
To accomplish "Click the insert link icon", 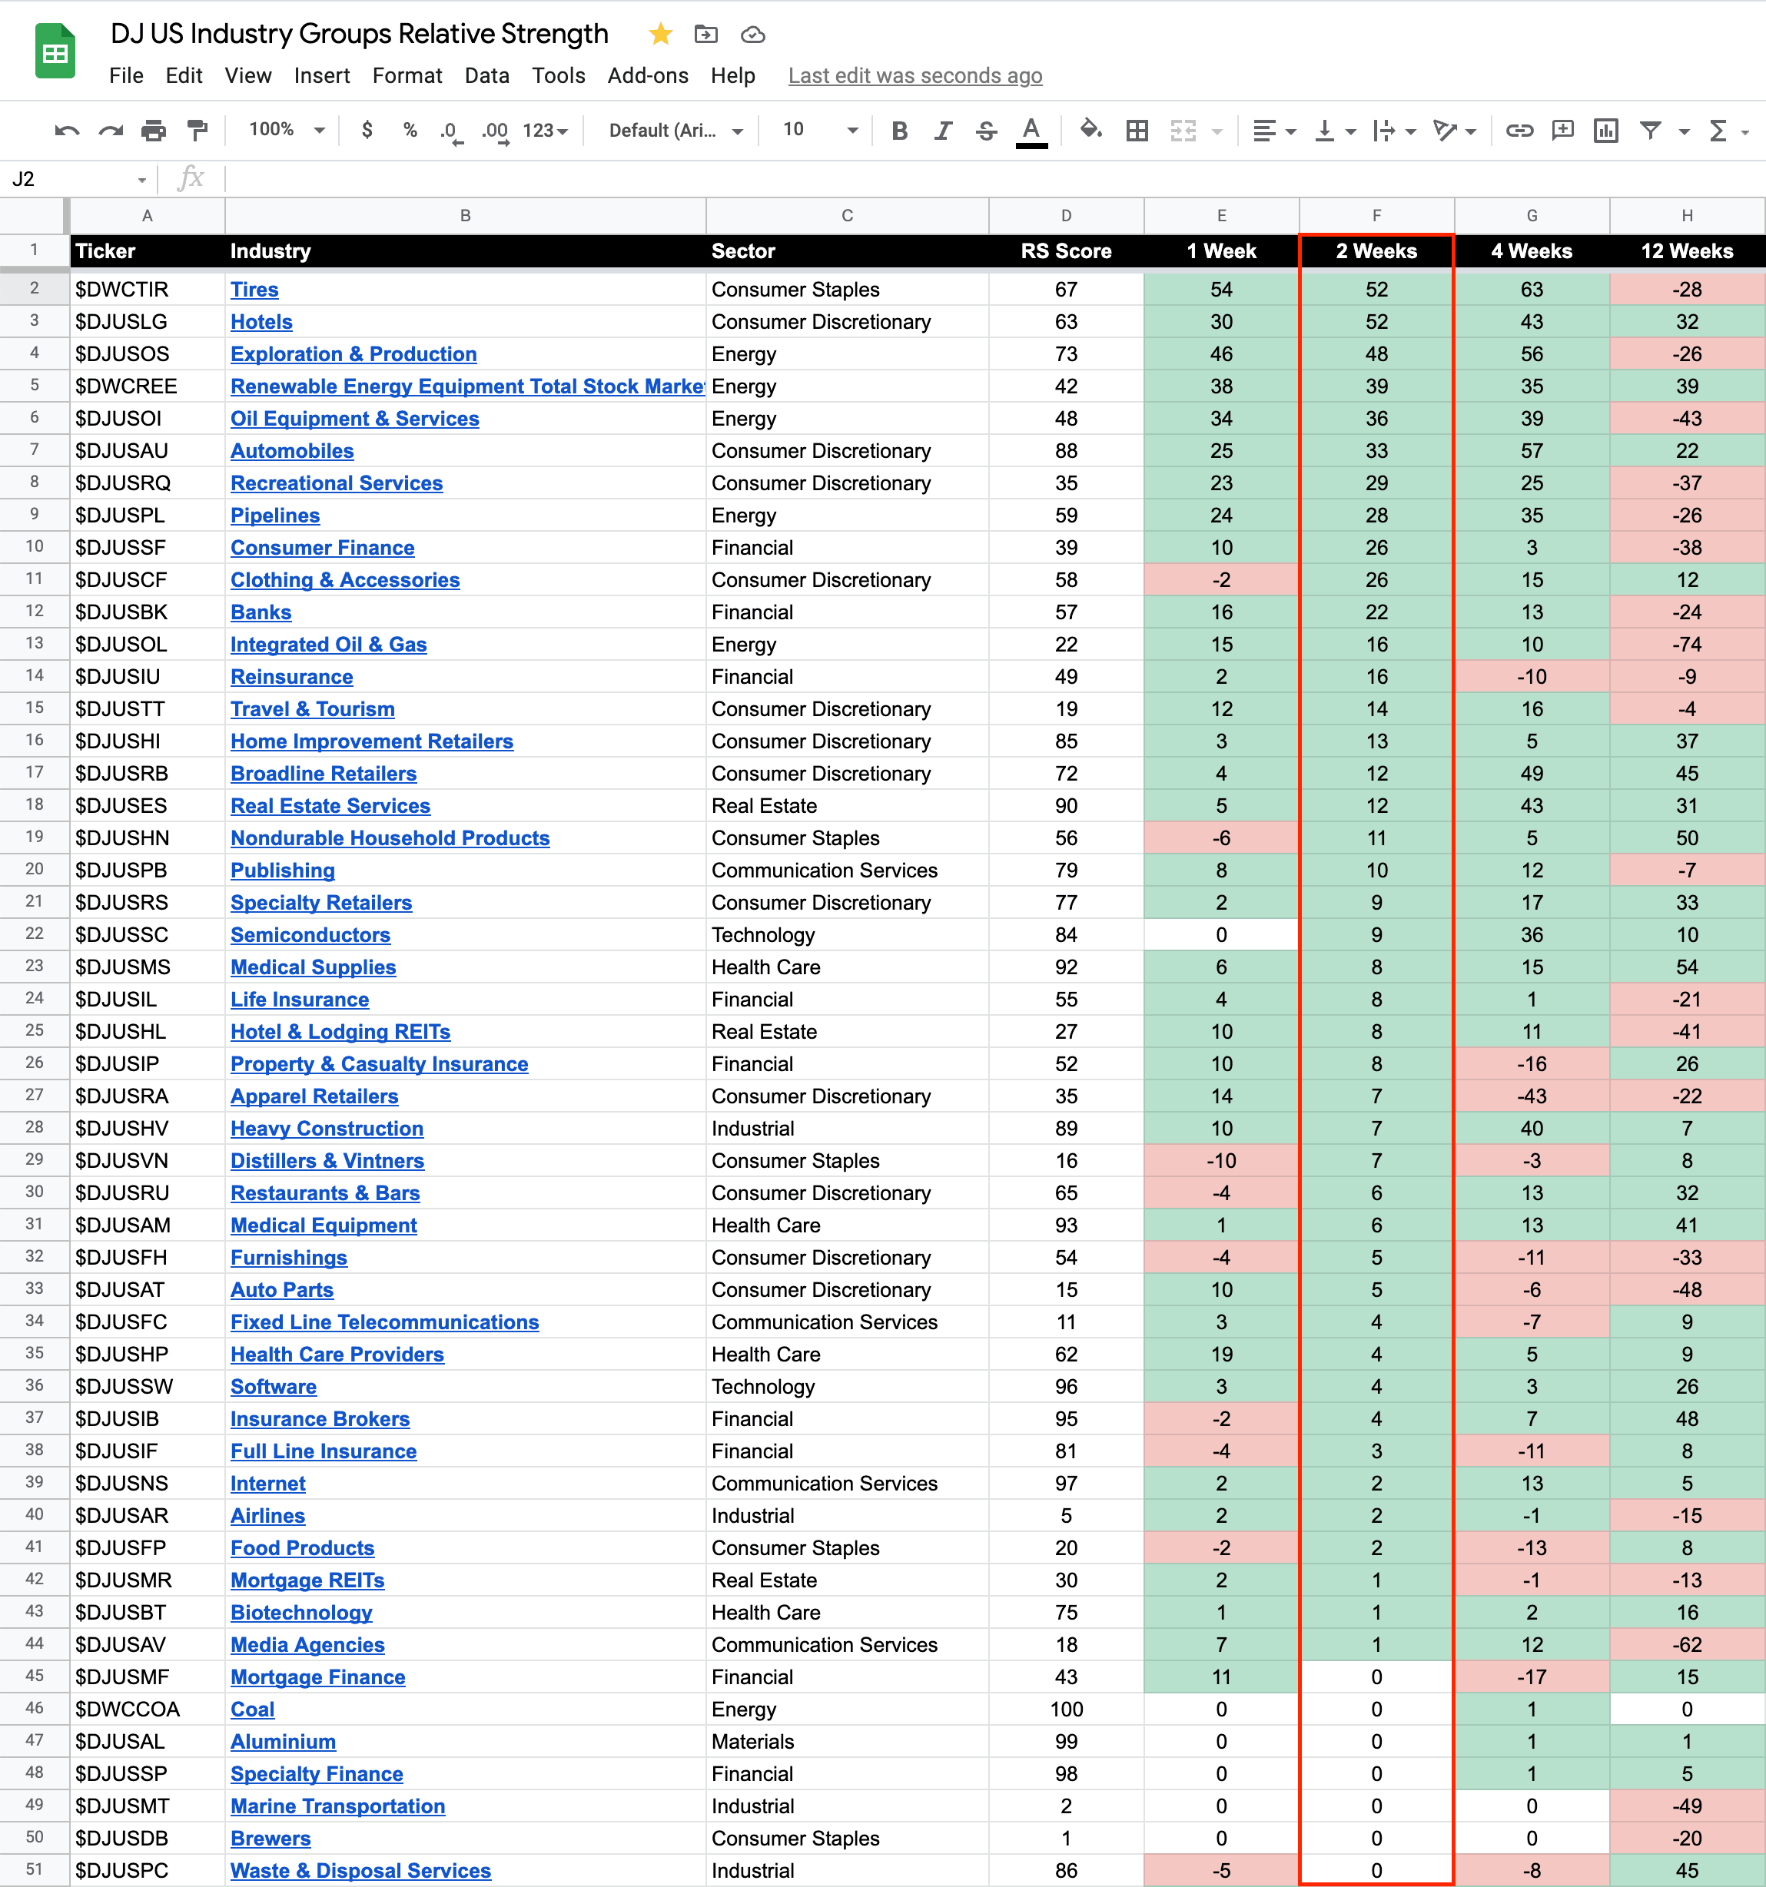I will [x=1519, y=131].
